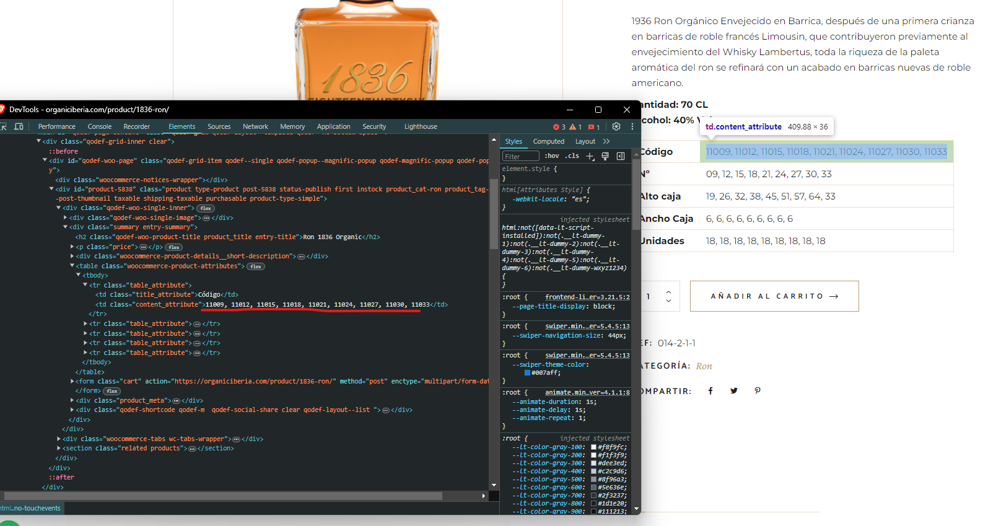Toggle rendering emulations paintbrush icon
Viewport: 983px width, 526px height.
pos(605,156)
